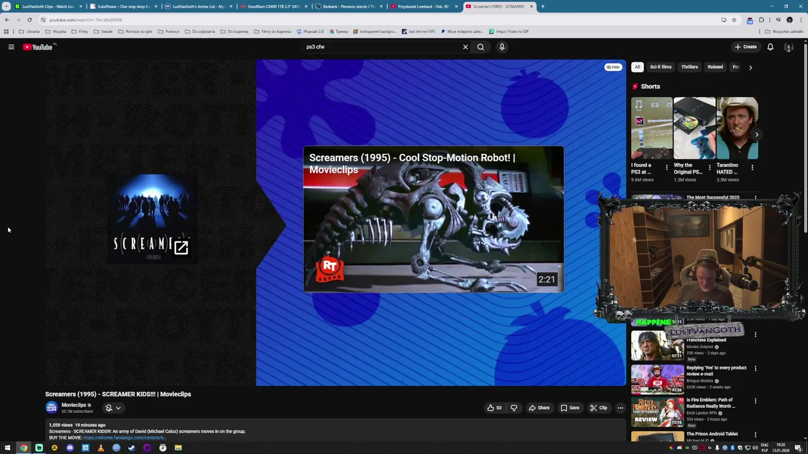Open YouTube notifications bell
The image size is (808, 454).
pyautogui.click(x=770, y=47)
